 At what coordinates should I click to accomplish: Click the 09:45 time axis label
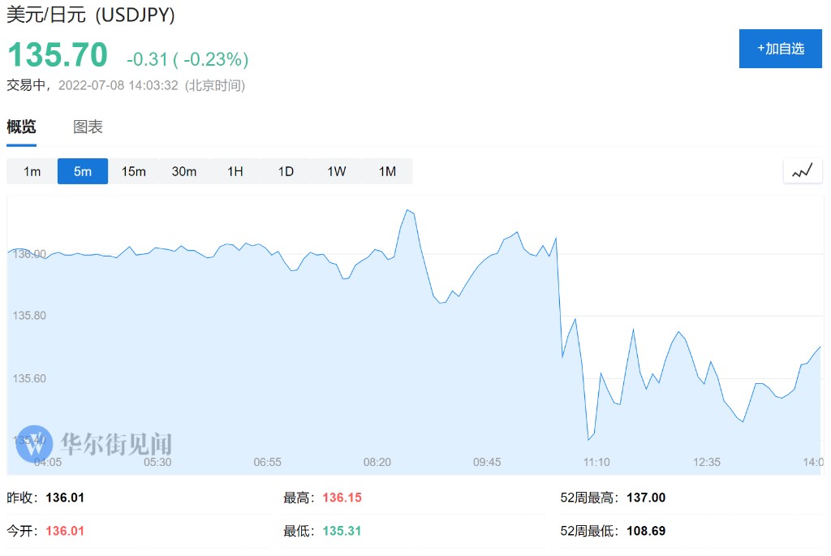coord(487,462)
